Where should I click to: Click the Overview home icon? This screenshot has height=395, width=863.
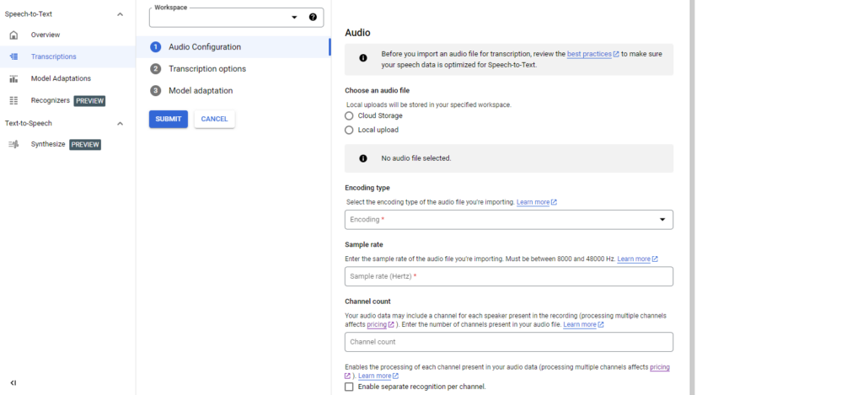click(13, 35)
